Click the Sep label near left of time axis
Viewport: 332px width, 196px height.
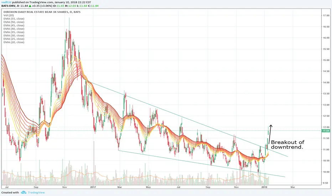point(36,187)
